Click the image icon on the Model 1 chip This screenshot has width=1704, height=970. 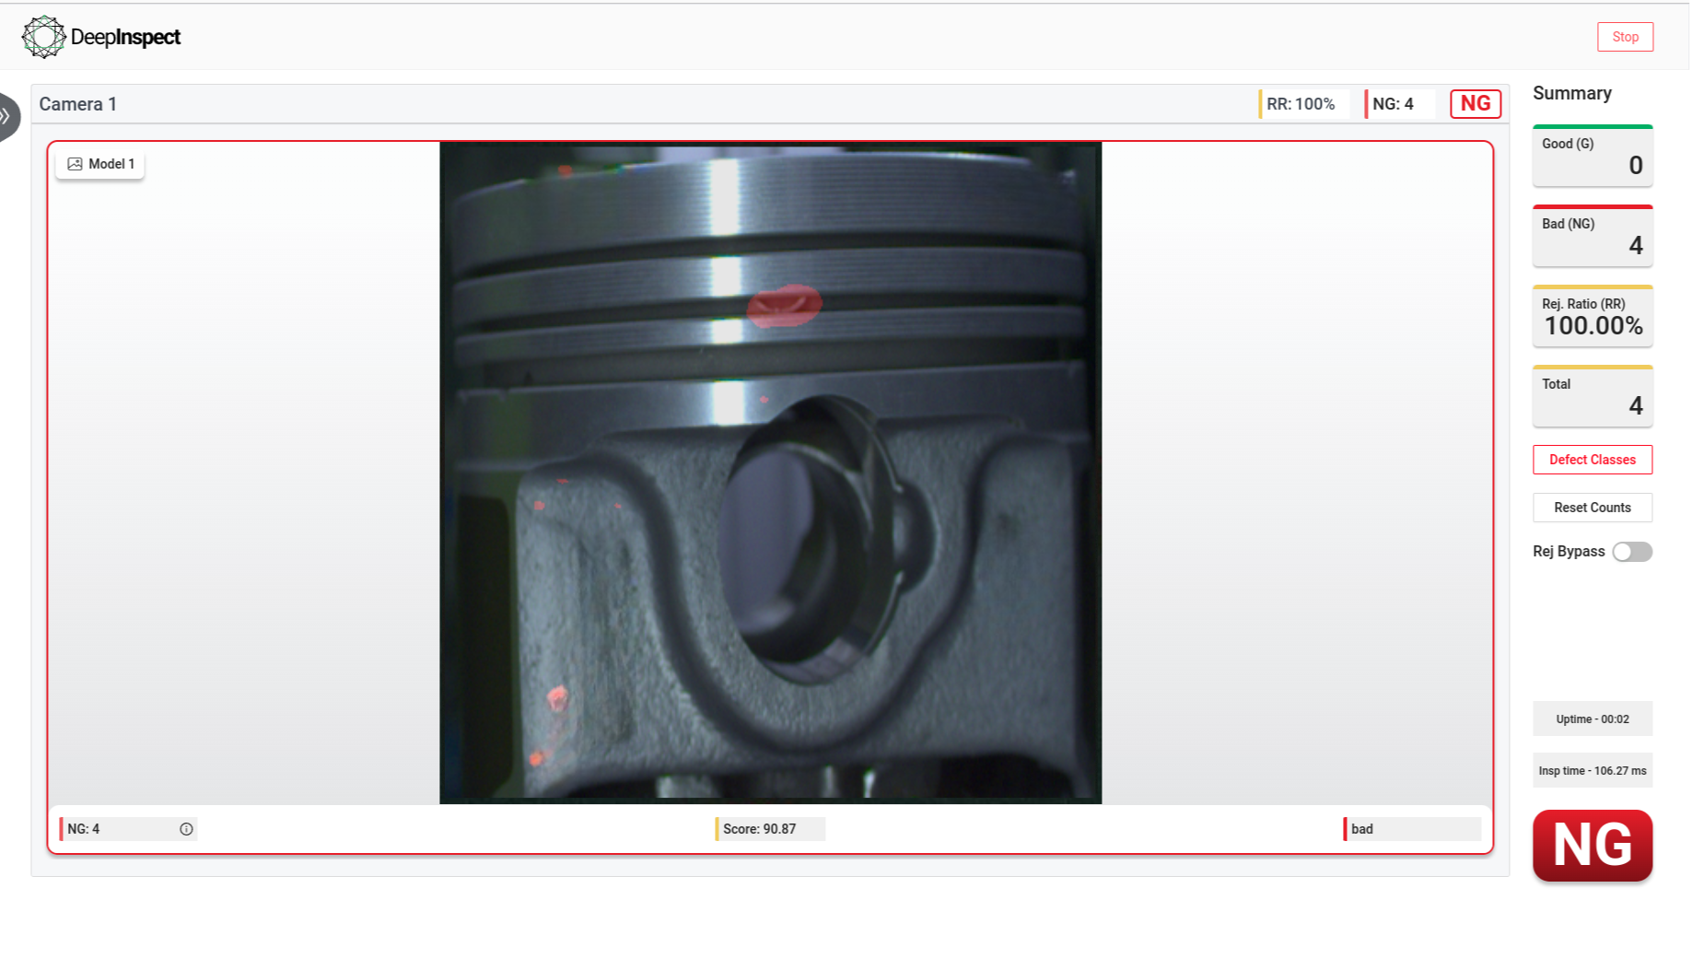point(76,164)
